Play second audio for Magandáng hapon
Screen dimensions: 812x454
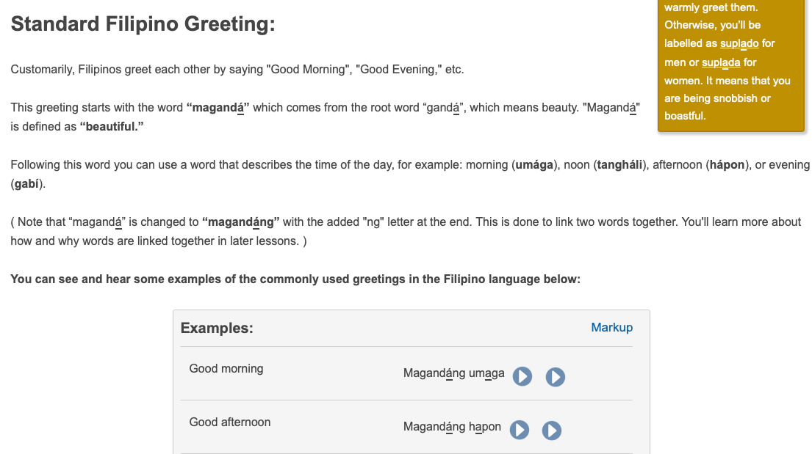[552, 430]
